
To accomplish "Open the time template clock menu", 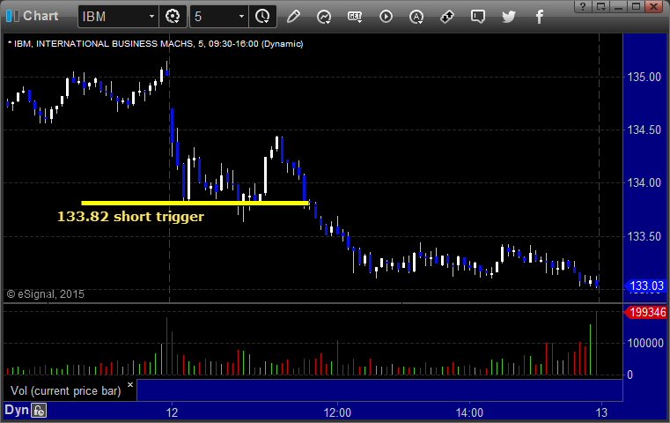I will [262, 17].
